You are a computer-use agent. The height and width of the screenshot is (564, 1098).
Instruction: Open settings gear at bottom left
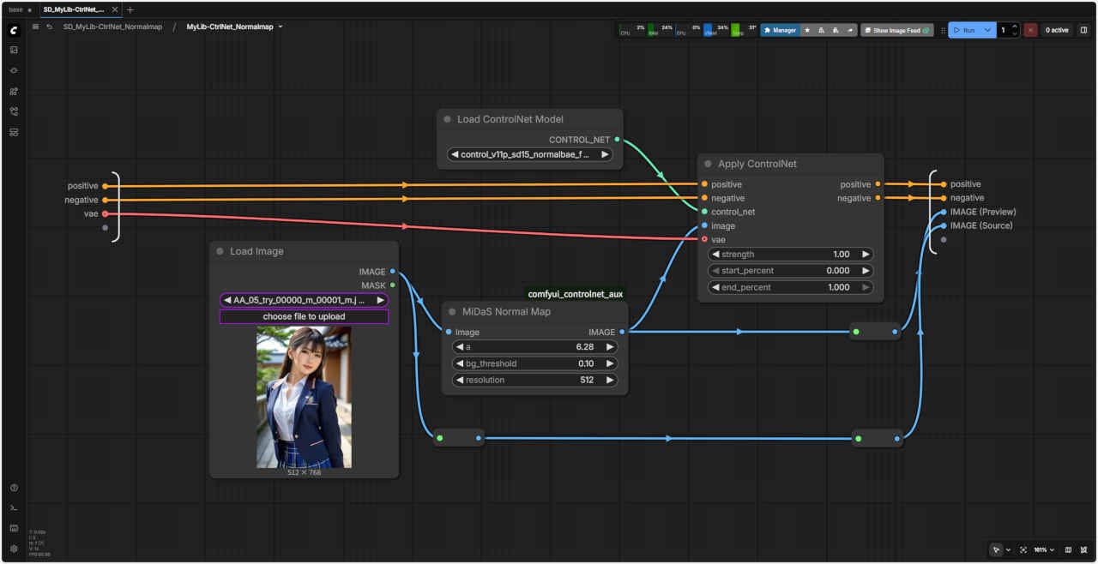14,549
